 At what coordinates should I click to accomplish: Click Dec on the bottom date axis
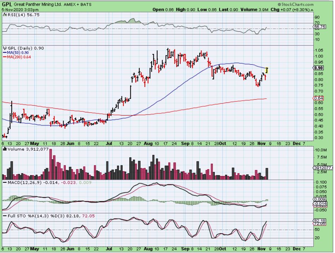click(297, 249)
